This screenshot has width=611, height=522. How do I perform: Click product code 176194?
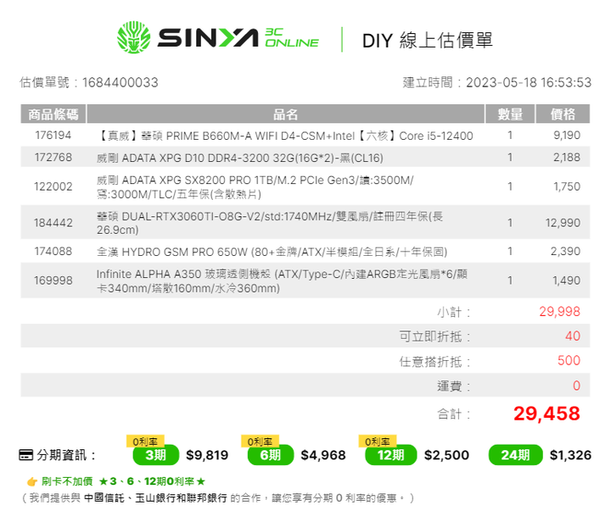tap(53, 136)
